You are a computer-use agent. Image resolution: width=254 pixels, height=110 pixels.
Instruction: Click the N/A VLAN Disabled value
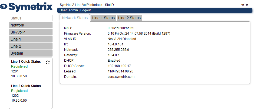[x=122, y=39]
